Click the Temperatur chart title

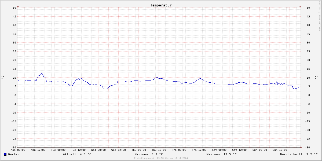coord(161,5)
